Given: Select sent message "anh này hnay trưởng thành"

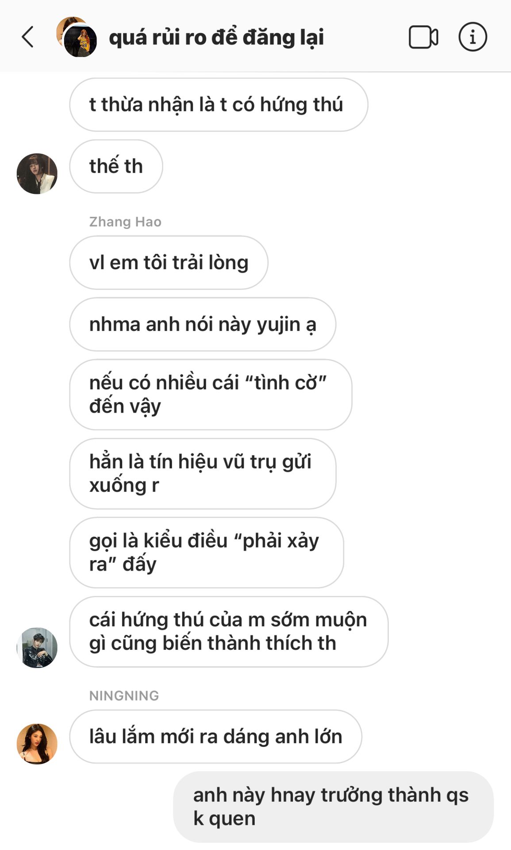Looking at the screenshot, I should [x=333, y=807].
